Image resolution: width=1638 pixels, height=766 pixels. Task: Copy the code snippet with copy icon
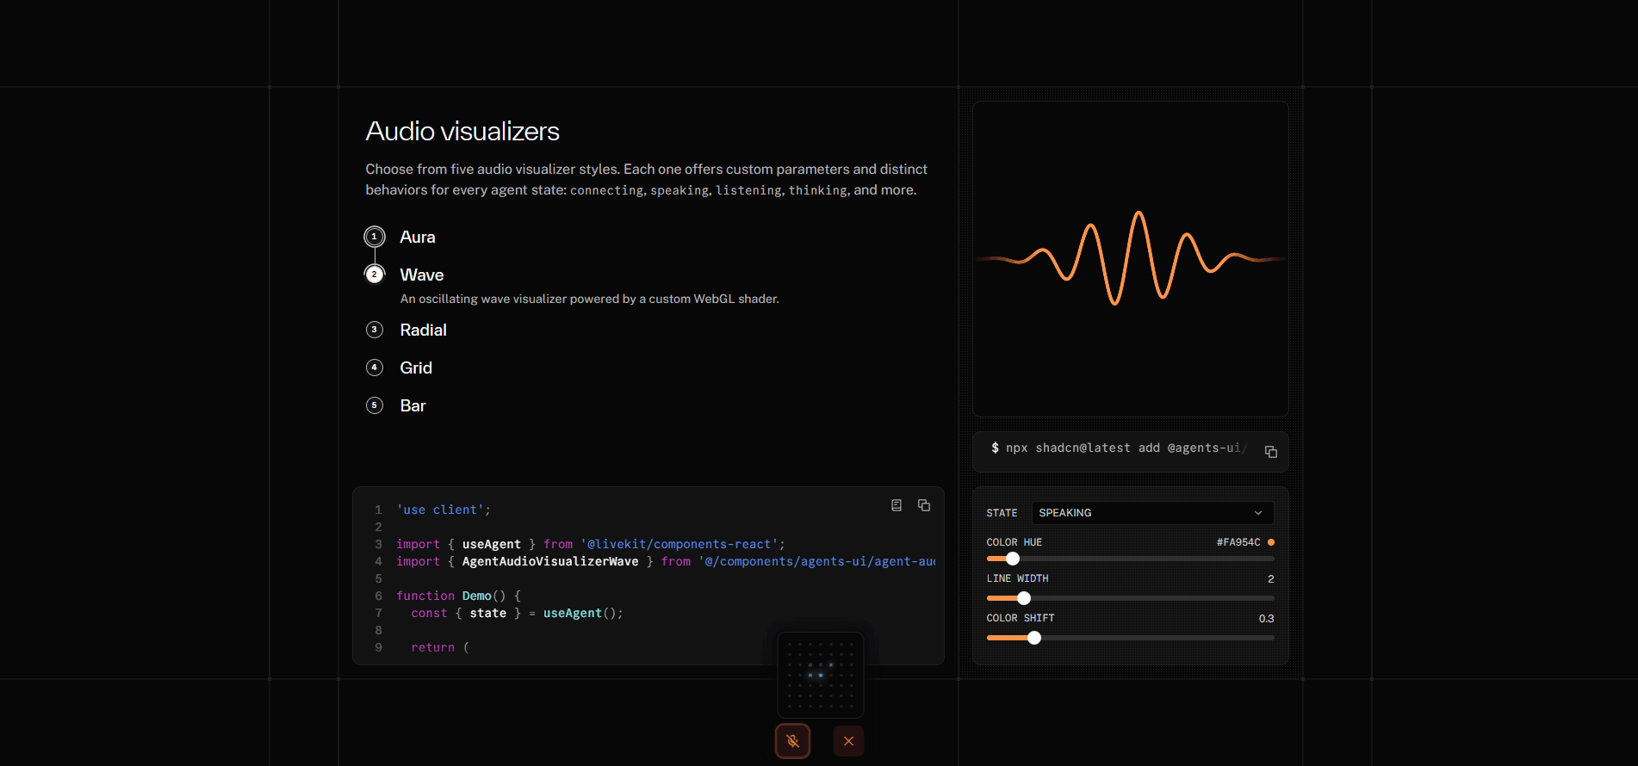(x=924, y=505)
